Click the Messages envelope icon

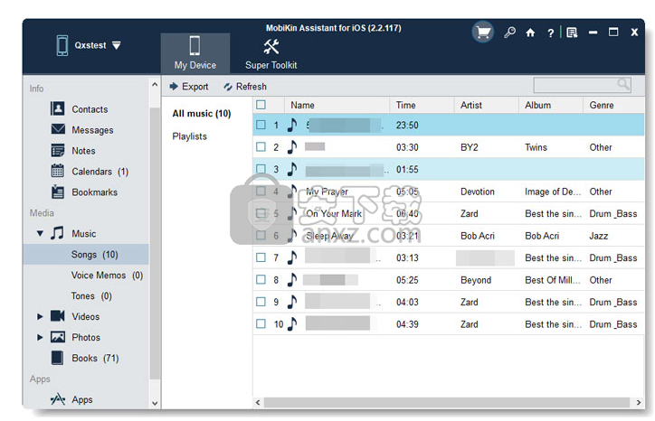[58, 129]
